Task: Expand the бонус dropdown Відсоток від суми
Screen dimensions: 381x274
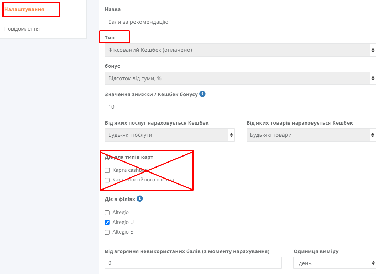Action: point(240,78)
